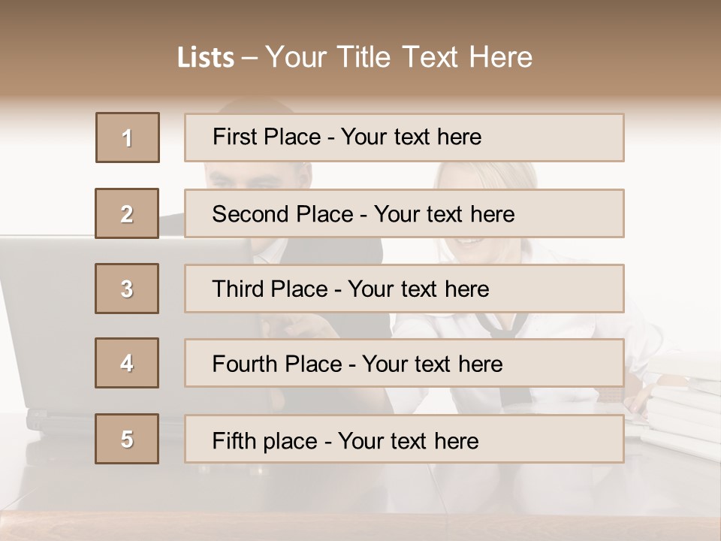721x541 pixels.
Task: Click the word 'Fifth' in last bar
Action: (x=234, y=440)
